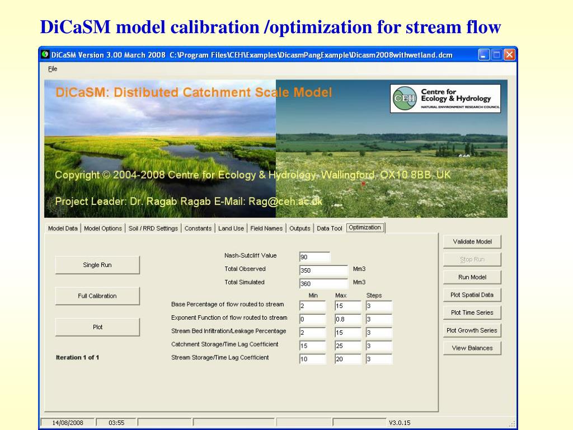Click Min field for Base Percentage of flow

pyautogui.click(x=312, y=306)
